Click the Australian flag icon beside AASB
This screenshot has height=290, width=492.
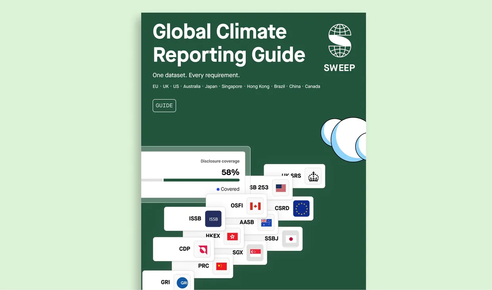coord(266,223)
